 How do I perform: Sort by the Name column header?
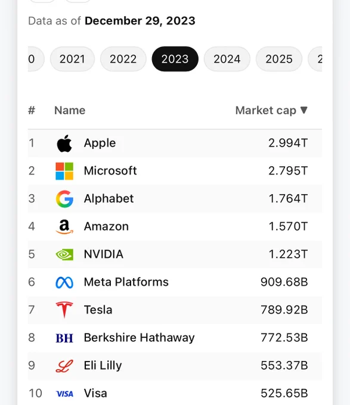point(70,111)
